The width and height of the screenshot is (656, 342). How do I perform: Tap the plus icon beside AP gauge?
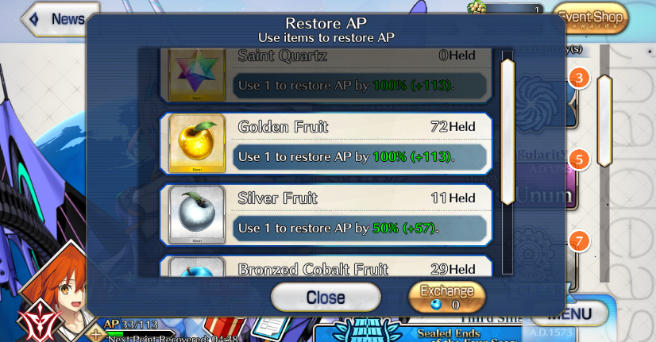96,335
